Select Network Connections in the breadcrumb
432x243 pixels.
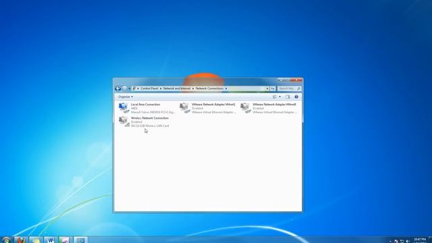[x=209, y=88]
